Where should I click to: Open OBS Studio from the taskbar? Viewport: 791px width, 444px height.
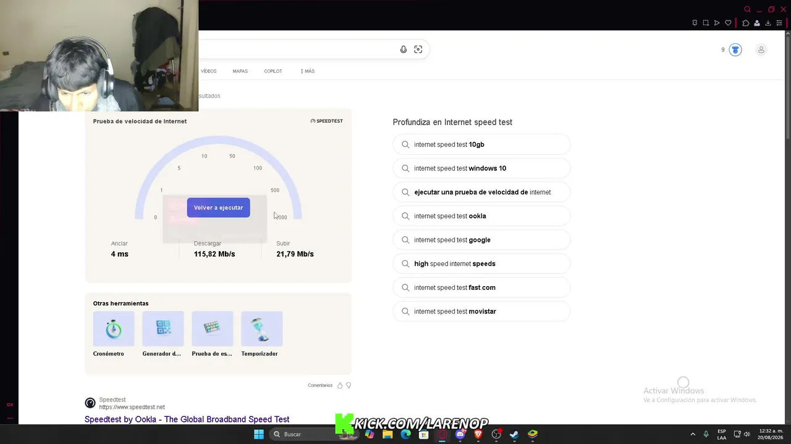pyautogui.click(x=496, y=434)
